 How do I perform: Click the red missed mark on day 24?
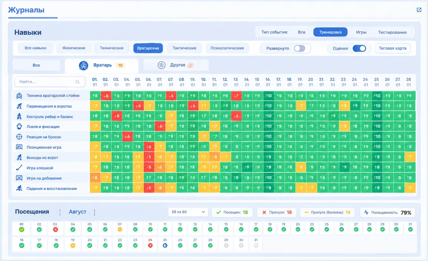[x=150, y=245]
